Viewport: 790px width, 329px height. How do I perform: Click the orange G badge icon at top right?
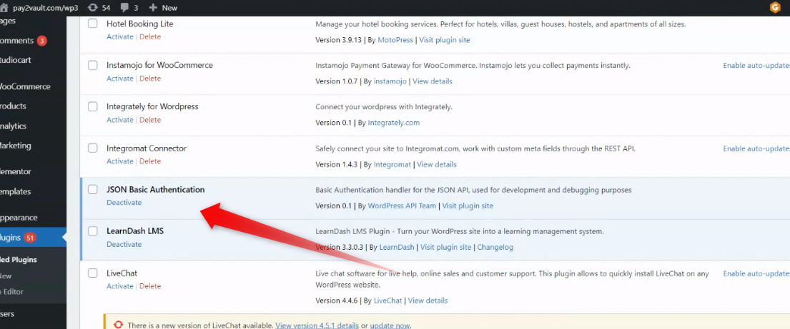pyautogui.click(x=775, y=8)
